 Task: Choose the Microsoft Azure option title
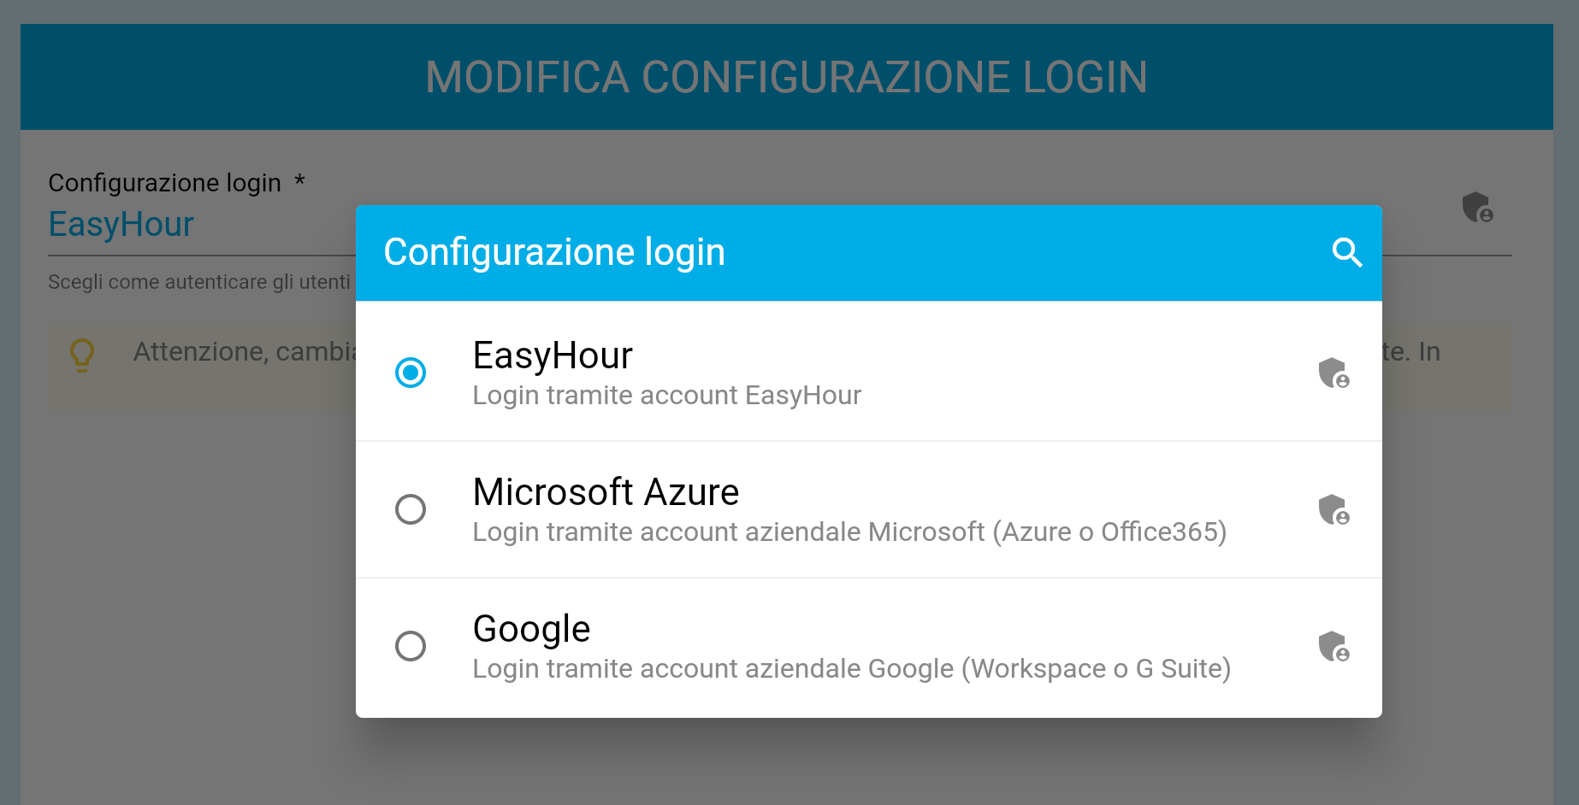[606, 492]
